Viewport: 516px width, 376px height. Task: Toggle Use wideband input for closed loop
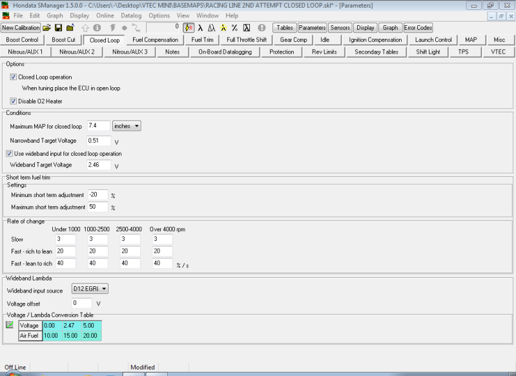point(9,153)
